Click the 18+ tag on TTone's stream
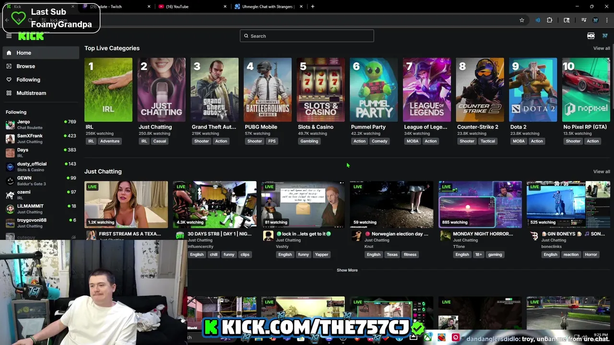 pos(478,254)
